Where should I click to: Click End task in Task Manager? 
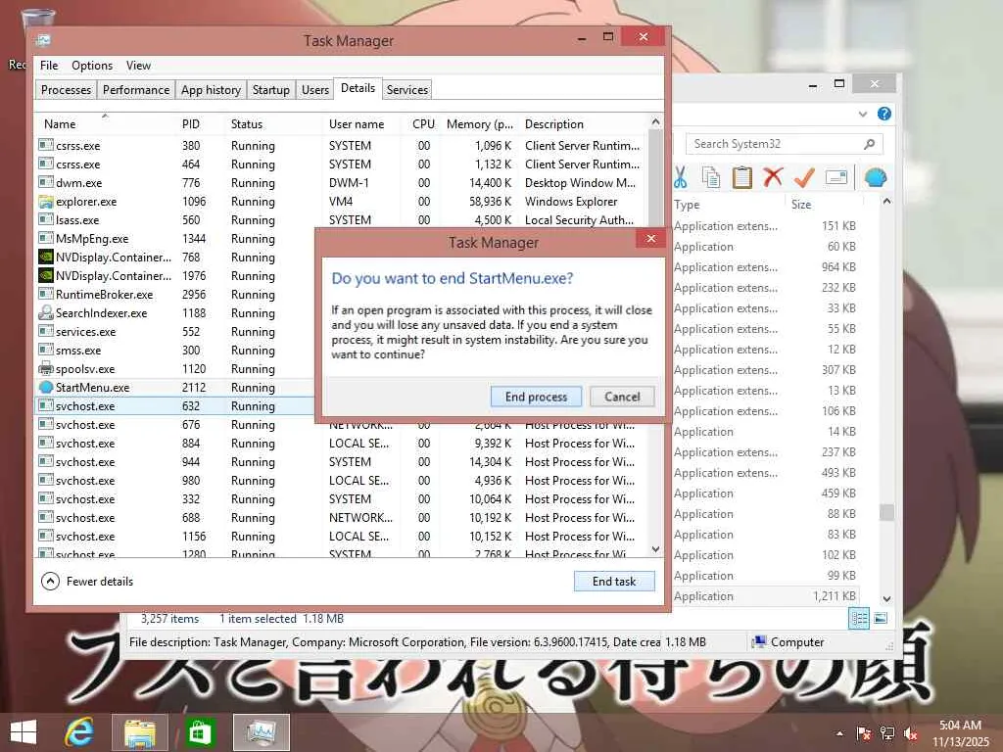point(614,582)
